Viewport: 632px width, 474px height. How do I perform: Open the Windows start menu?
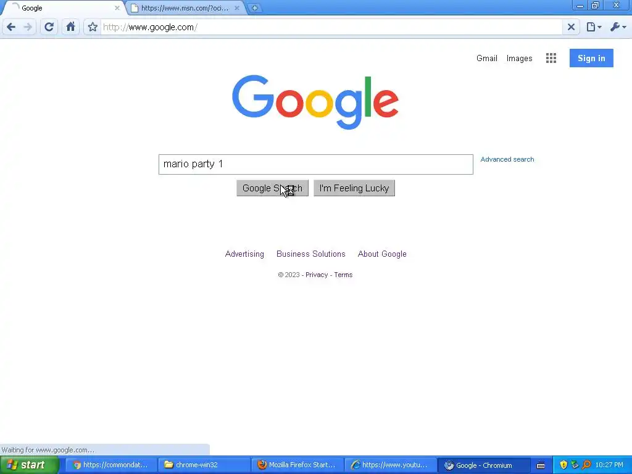[x=30, y=465]
